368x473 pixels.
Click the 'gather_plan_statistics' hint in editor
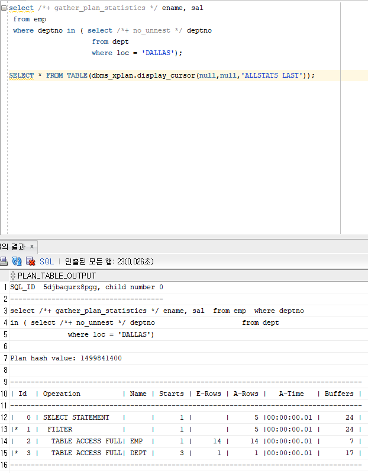tap(99, 8)
